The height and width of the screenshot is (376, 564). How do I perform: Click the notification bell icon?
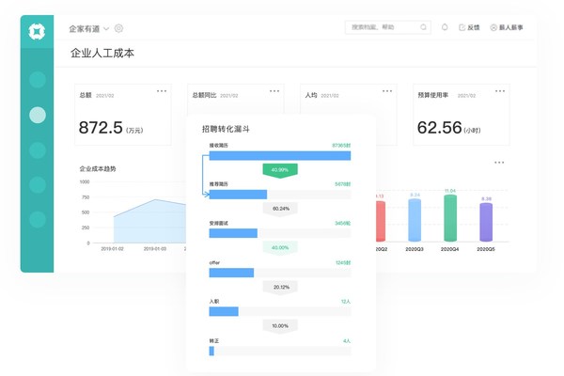pyautogui.click(x=445, y=28)
